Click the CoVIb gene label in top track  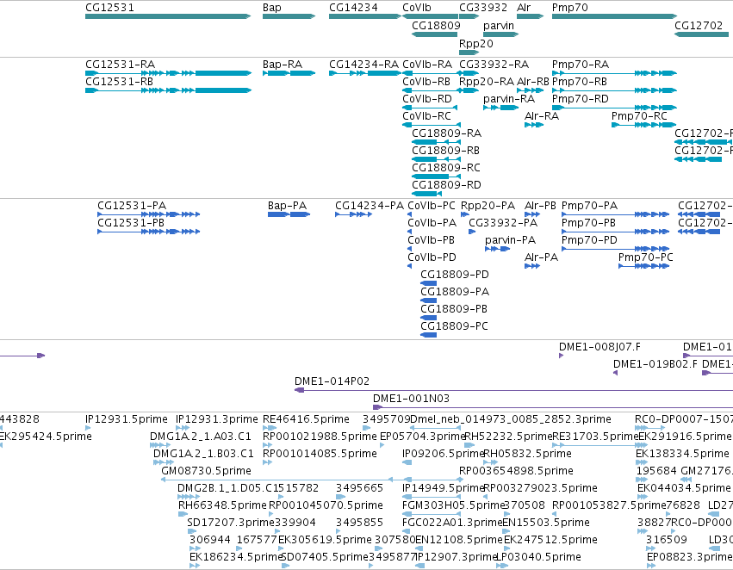(x=417, y=8)
